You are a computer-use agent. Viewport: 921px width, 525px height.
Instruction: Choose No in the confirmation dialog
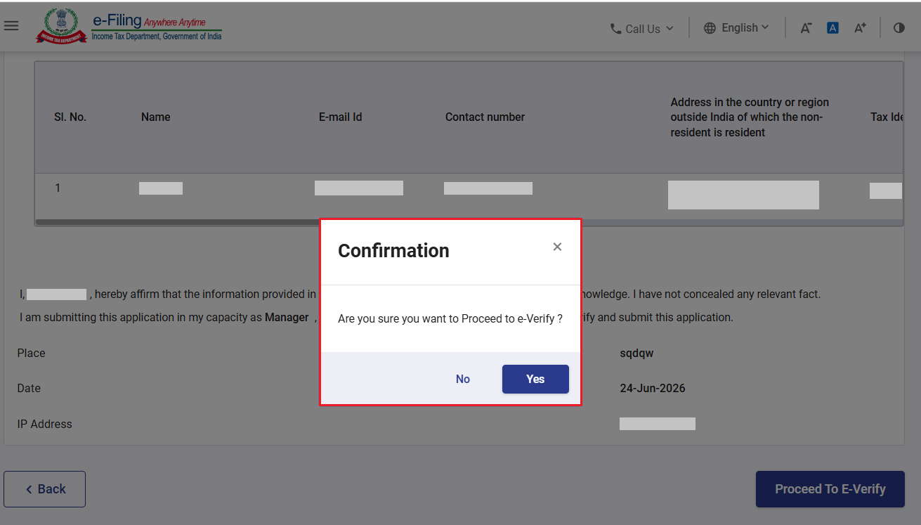click(x=463, y=379)
